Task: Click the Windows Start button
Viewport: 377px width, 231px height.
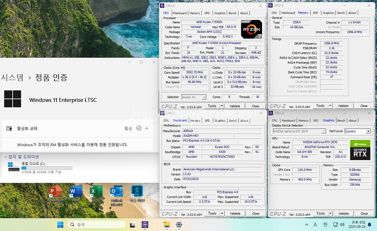Action: 60,225
